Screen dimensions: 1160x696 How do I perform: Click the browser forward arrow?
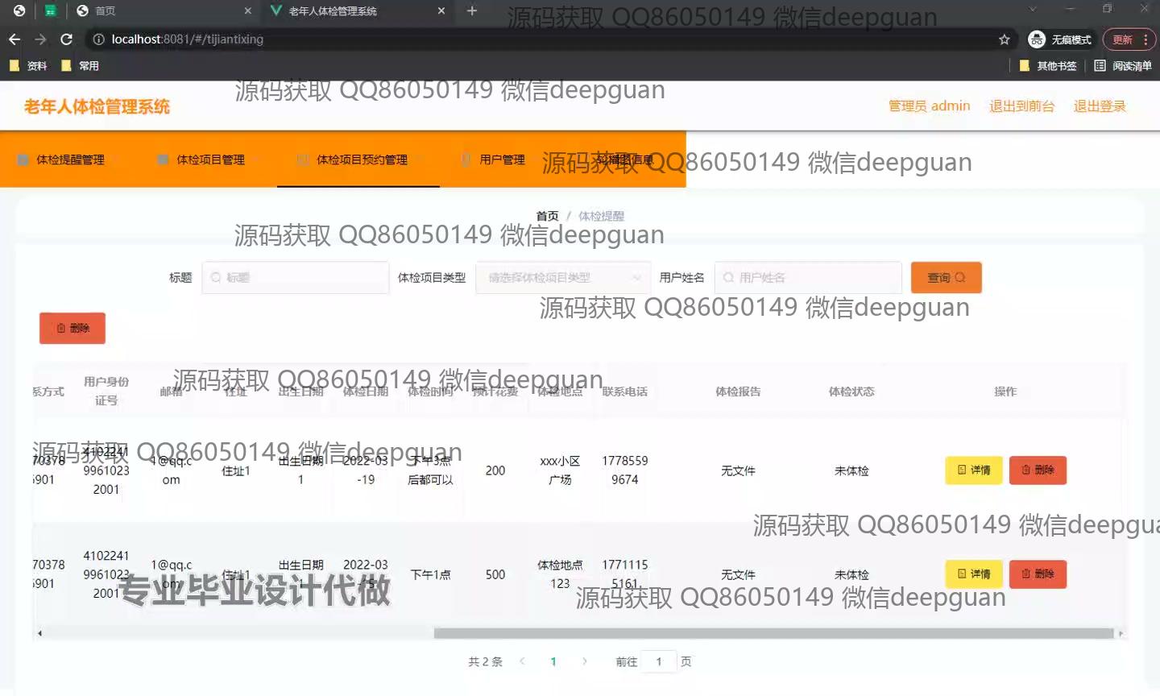(x=40, y=39)
